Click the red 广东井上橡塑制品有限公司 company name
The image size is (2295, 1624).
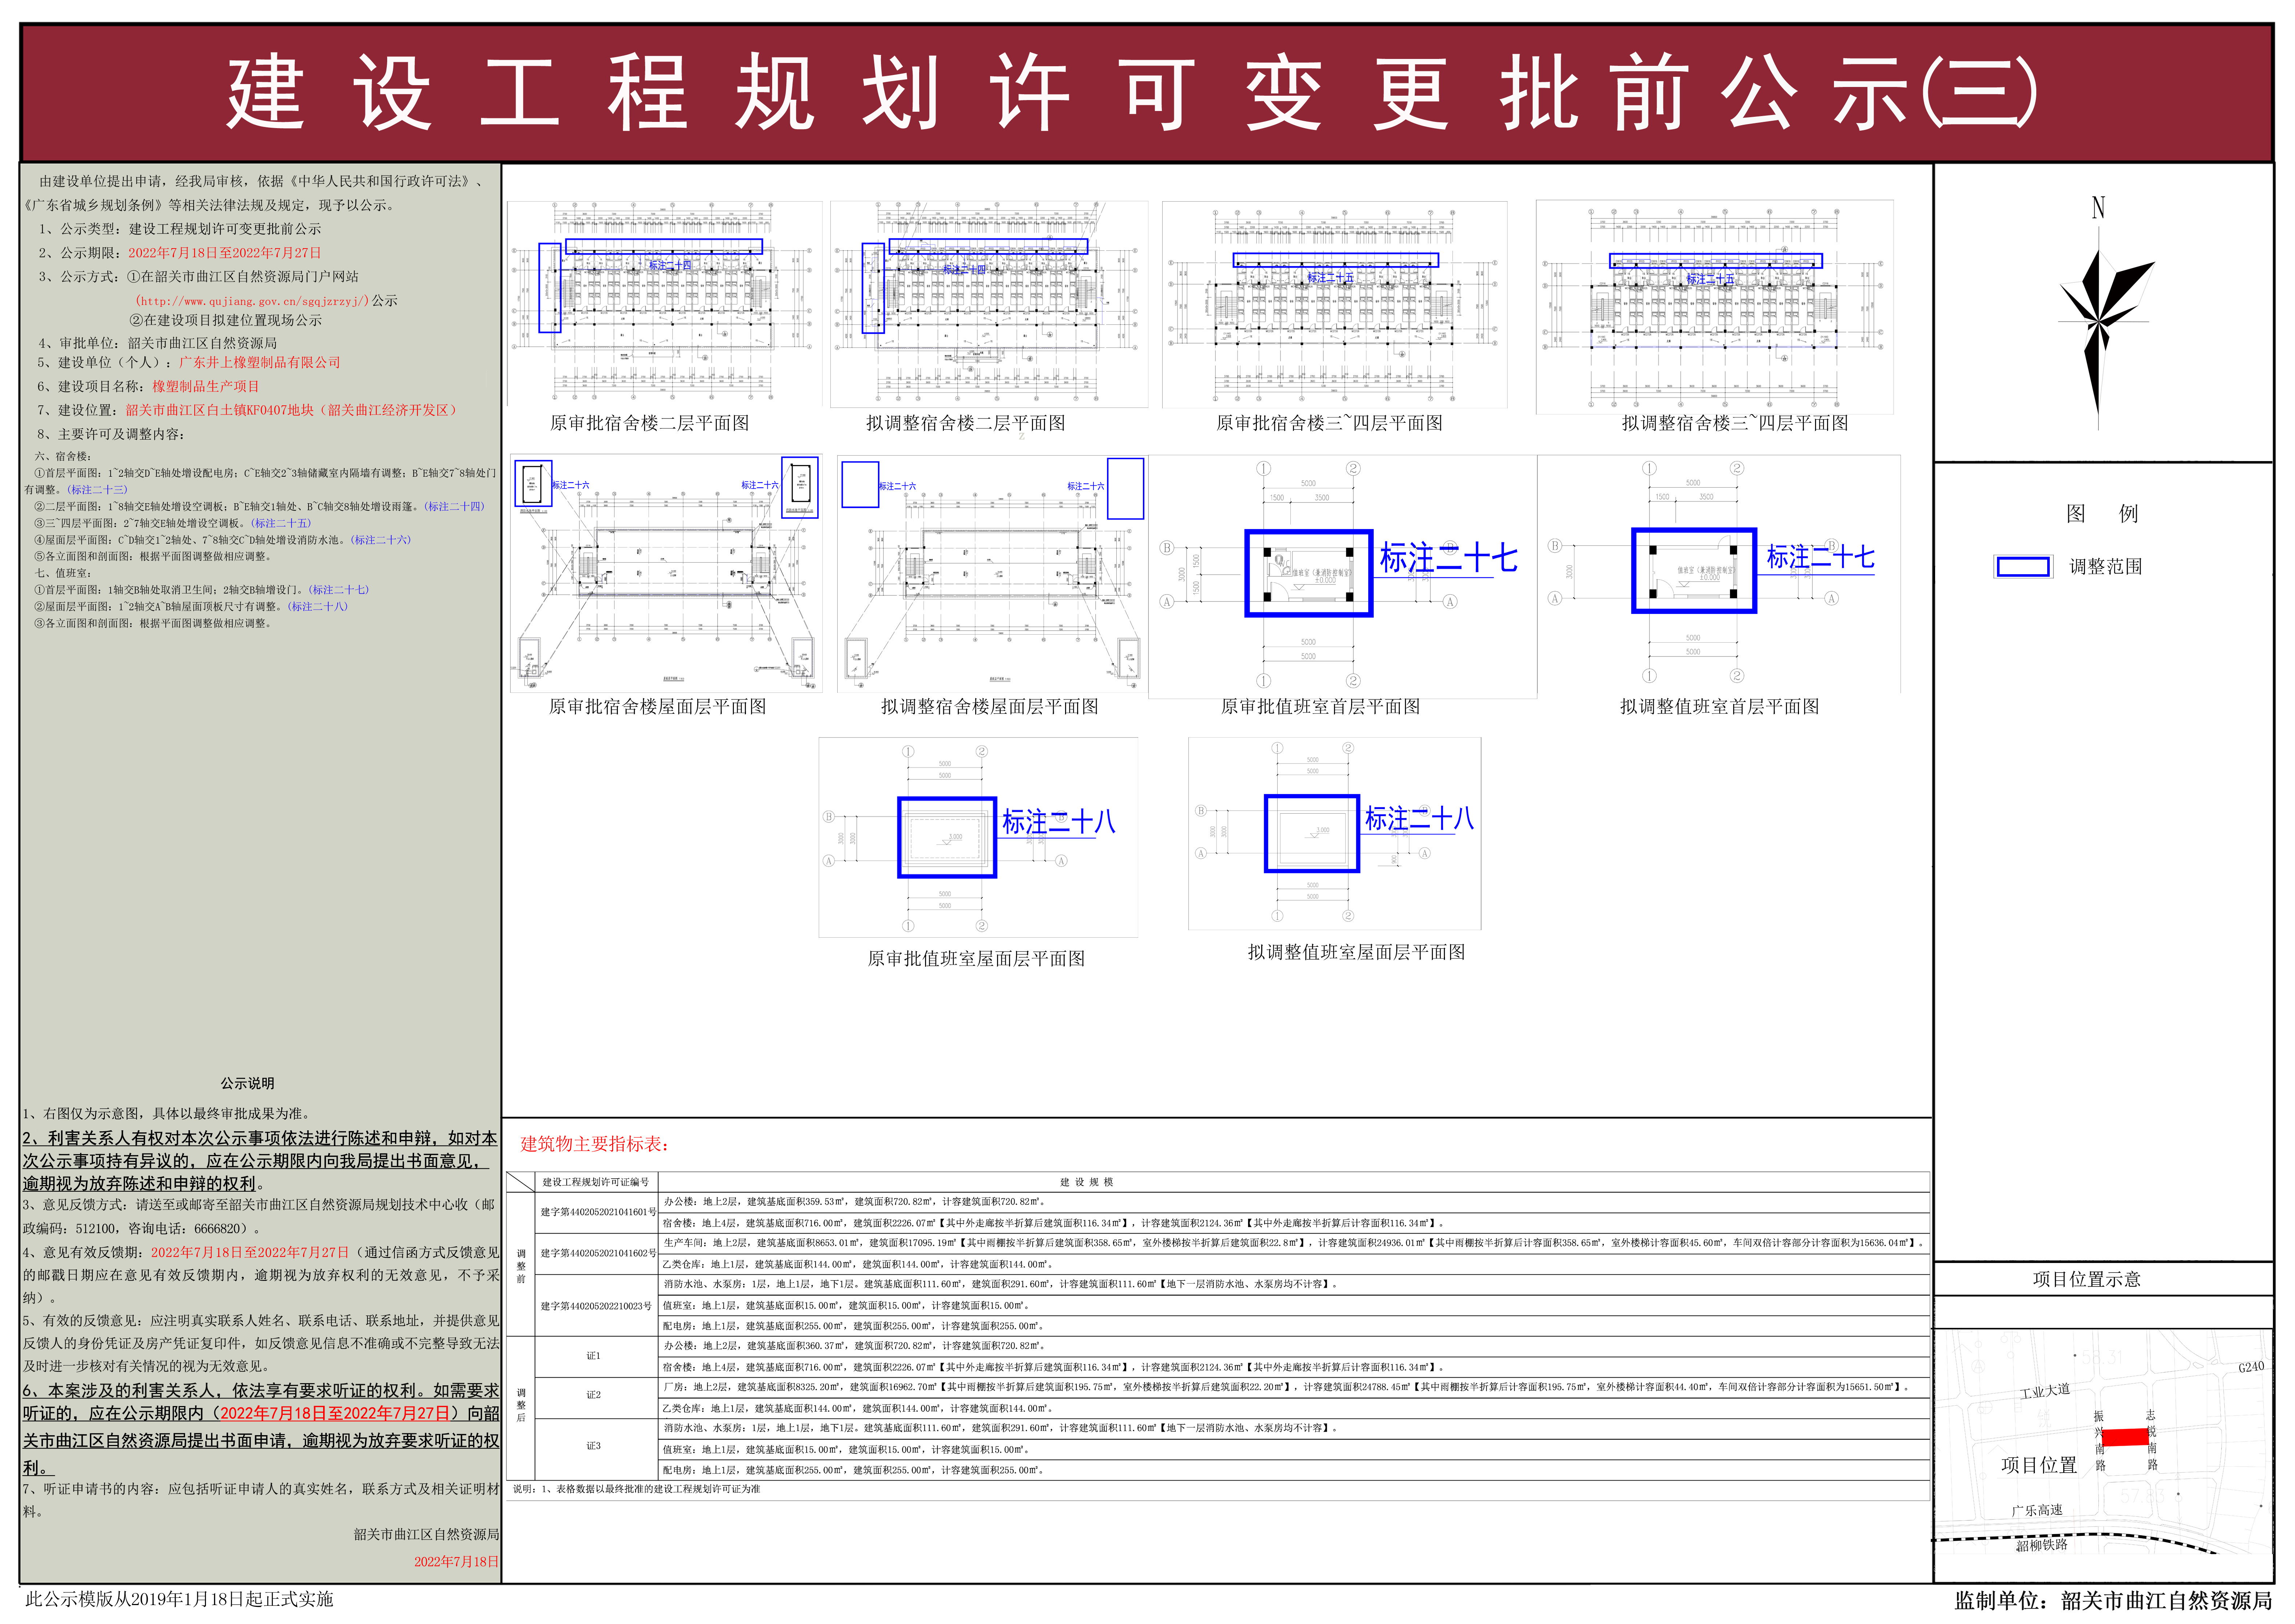[x=260, y=363]
